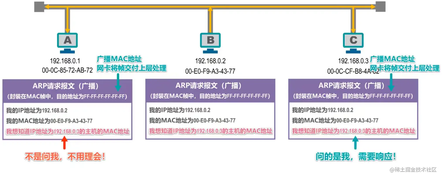The width and height of the screenshot is (442, 178).
Task: Click the red arrow under host A's ARP message
Action: (65, 144)
